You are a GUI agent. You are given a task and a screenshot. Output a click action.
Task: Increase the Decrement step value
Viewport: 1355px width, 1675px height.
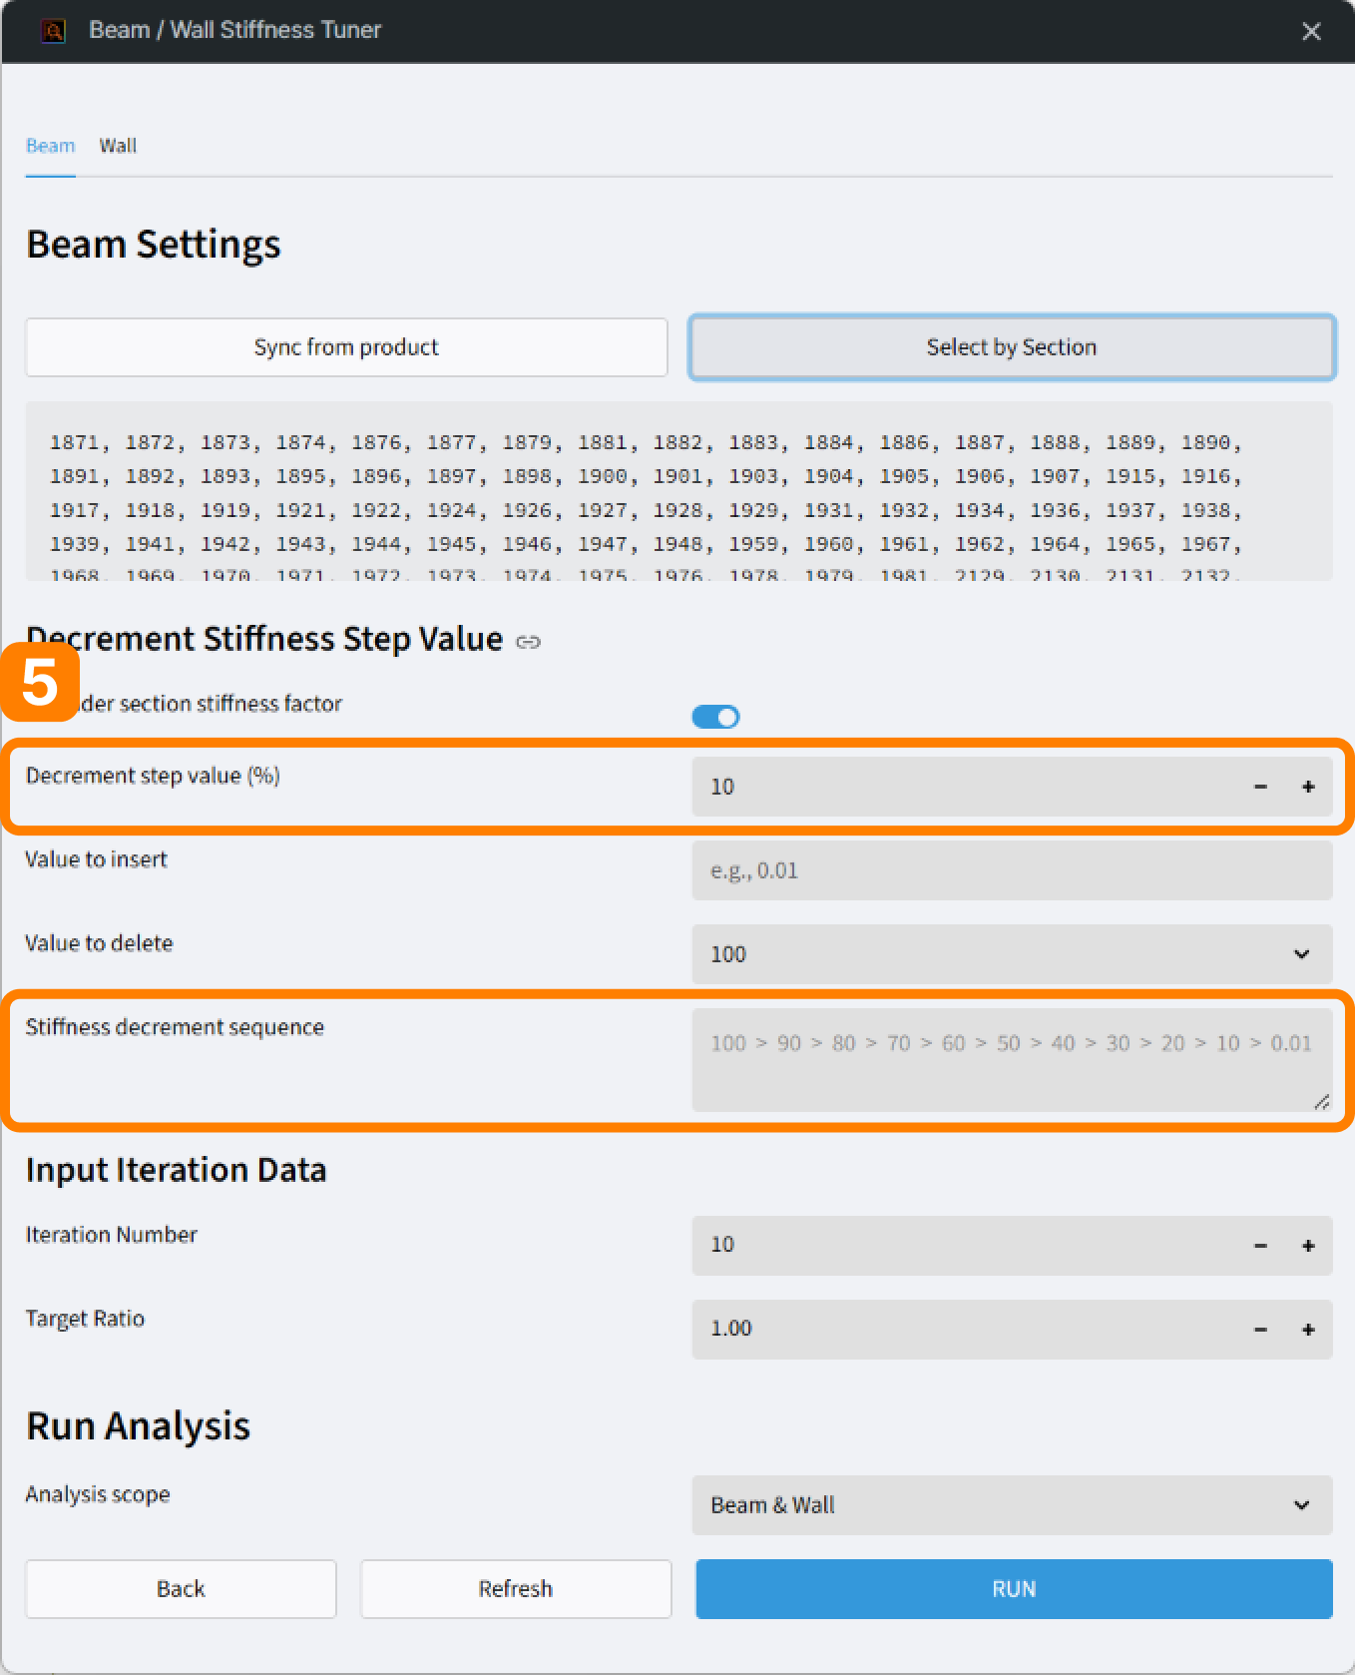pyautogui.click(x=1308, y=787)
